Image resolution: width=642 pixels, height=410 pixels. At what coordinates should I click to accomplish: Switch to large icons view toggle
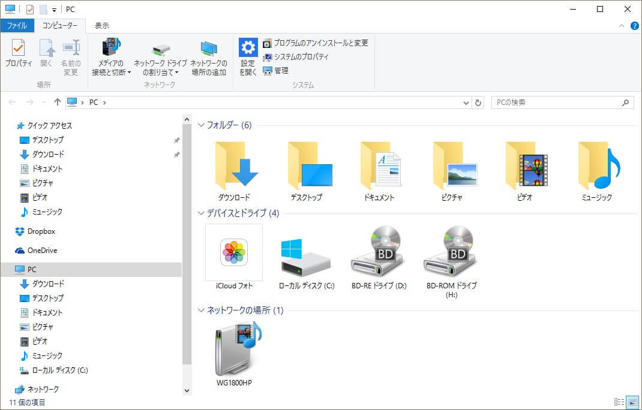632,402
